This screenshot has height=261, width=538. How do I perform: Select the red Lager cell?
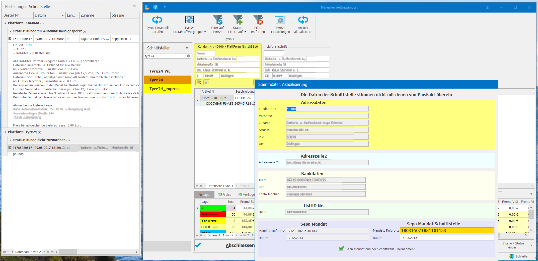[213, 214]
